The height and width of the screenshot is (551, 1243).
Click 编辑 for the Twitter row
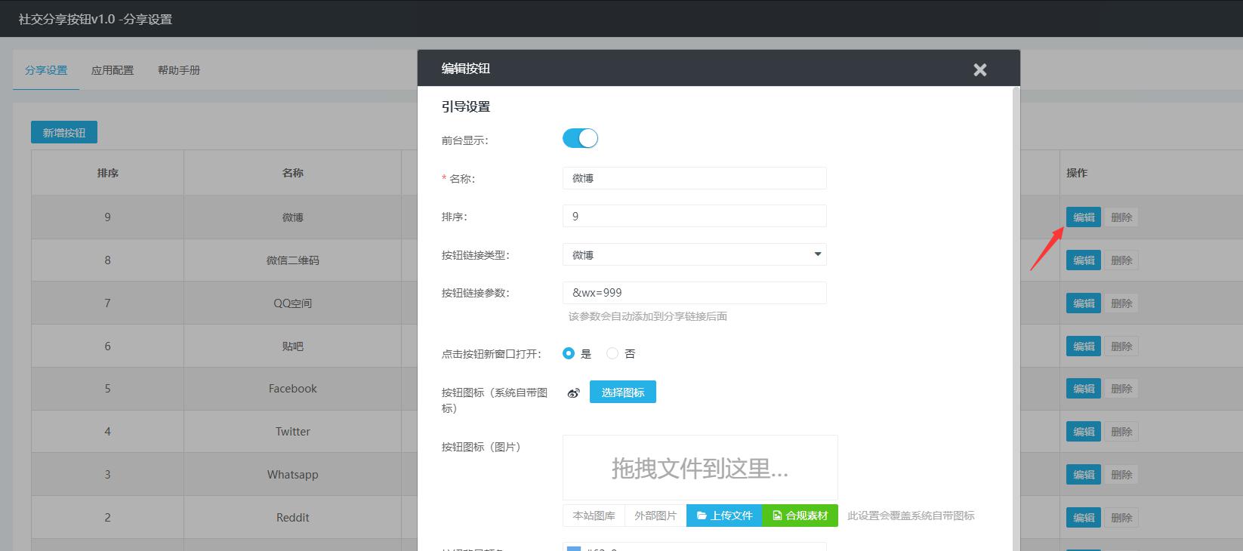(1084, 432)
